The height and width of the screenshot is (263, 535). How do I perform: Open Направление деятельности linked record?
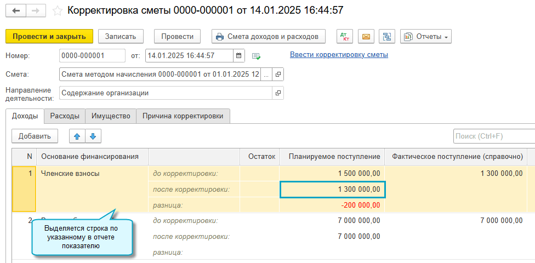click(x=277, y=93)
